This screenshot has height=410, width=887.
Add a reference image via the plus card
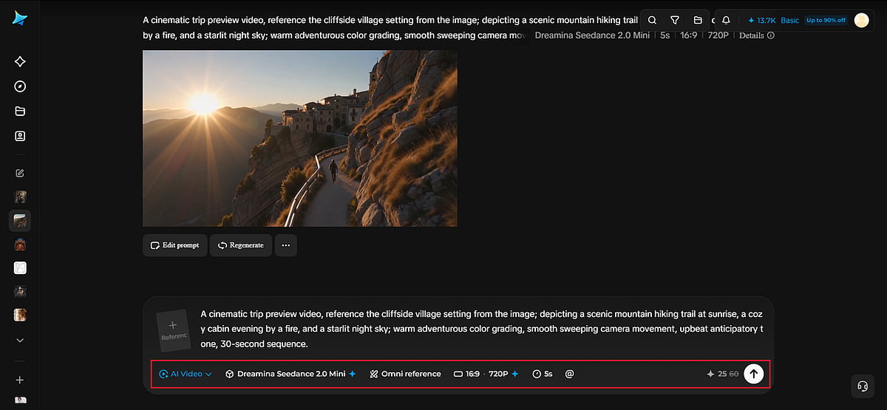tap(173, 330)
